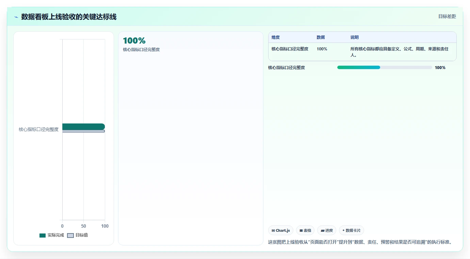This screenshot has width=470, height=259.
Task: Click the table description starting 所有核心指标
Action: point(400,52)
